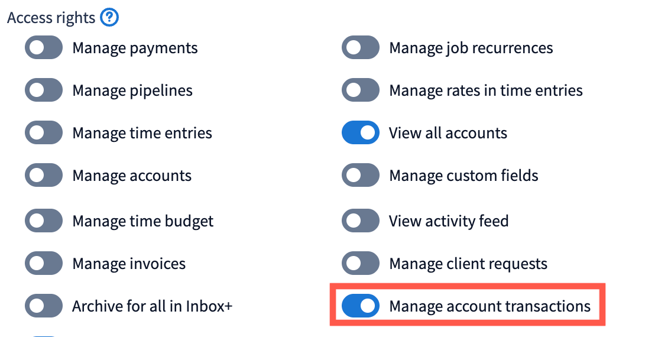Viewport: 645px width, 337px height.
Task: Click the Manage account transactions label
Action: (x=490, y=306)
